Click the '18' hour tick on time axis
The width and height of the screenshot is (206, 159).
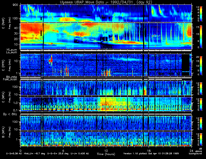[149, 151]
